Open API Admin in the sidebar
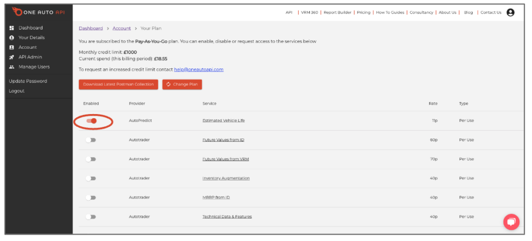This screenshot has height=241, width=532. click(30, 57)
